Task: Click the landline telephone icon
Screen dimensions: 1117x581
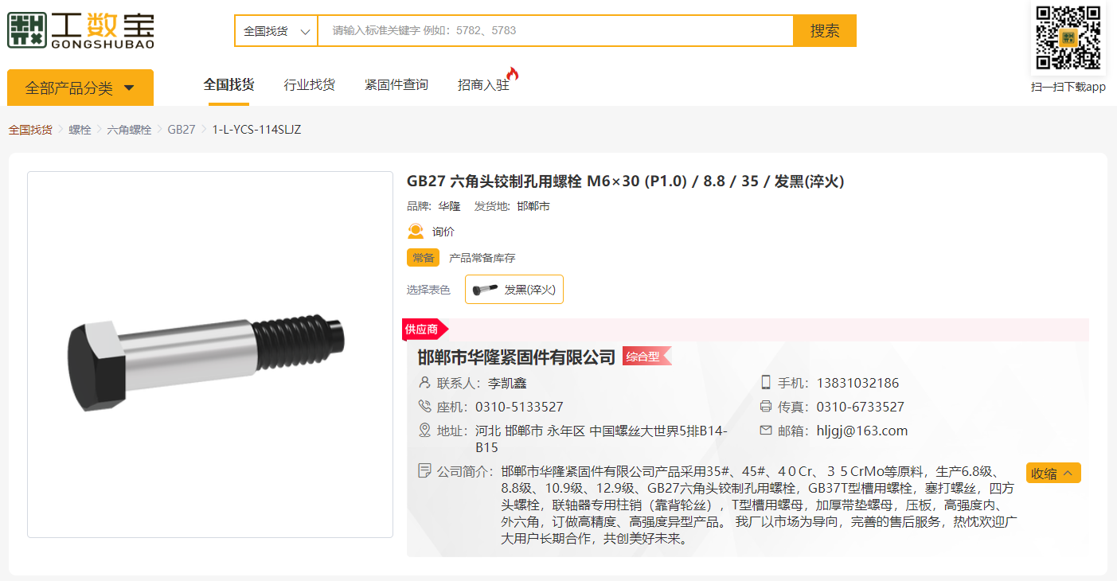Action: (x=424, y=407)
